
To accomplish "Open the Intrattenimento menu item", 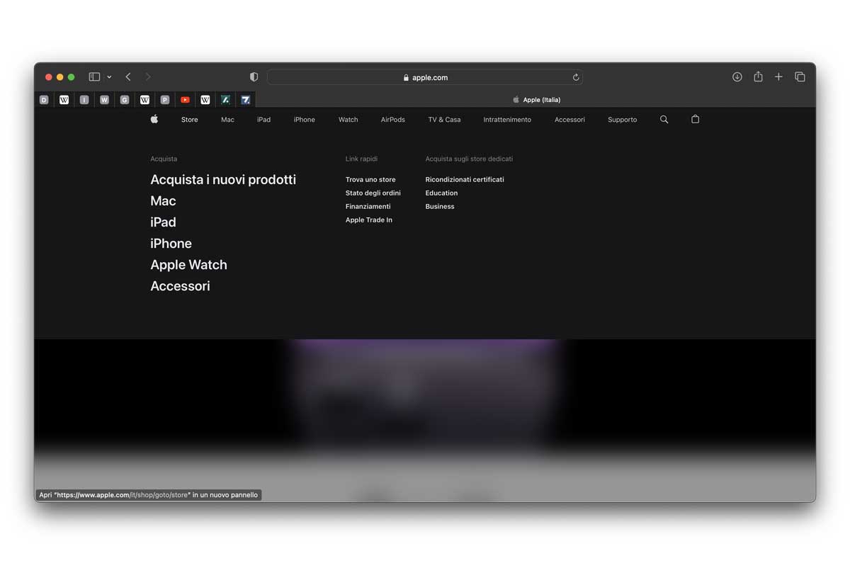I will (507, 120).
